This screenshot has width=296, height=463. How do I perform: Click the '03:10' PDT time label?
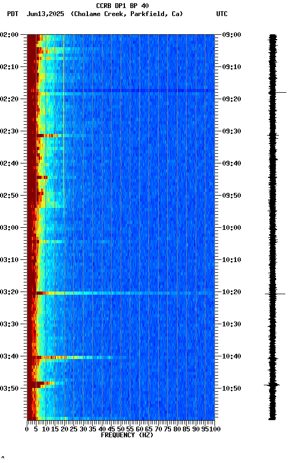9,260
